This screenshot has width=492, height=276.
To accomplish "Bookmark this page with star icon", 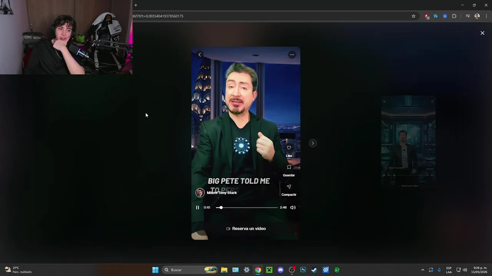I will (x=414, y=16).
